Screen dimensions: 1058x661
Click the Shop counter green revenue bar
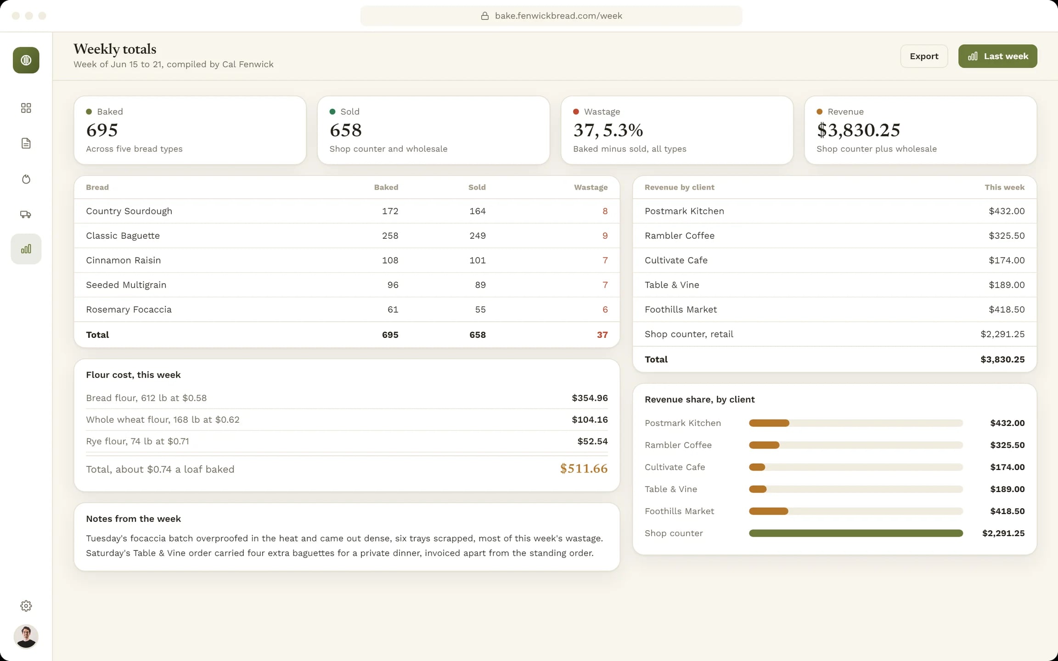click(x=855, y=533)
